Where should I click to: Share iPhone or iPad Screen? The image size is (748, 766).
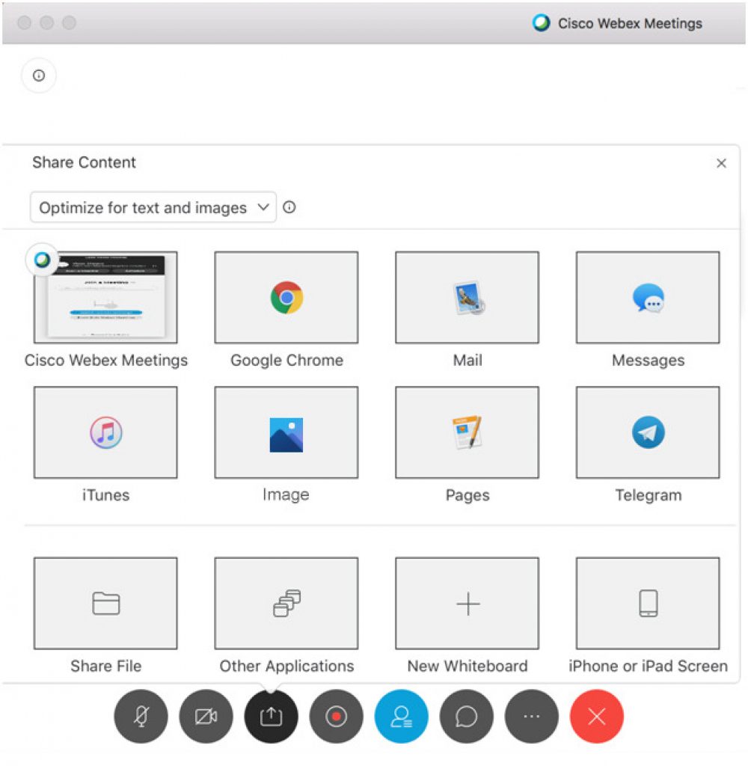(648, 604)
